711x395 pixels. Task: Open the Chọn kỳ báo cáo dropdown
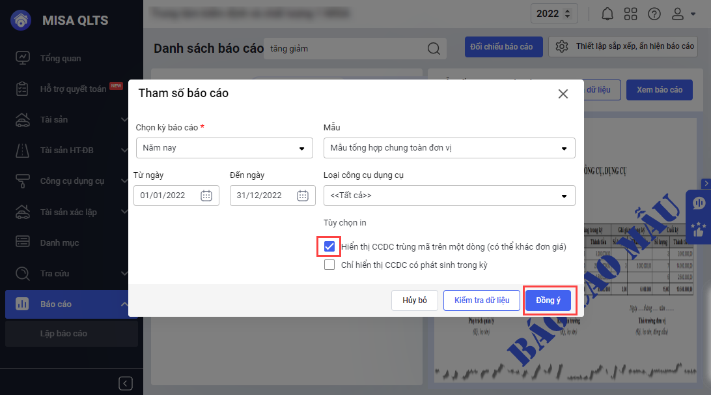point(225,148)
